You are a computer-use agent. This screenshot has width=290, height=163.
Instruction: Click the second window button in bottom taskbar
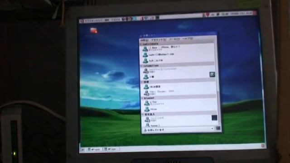[x=111, y=149]
